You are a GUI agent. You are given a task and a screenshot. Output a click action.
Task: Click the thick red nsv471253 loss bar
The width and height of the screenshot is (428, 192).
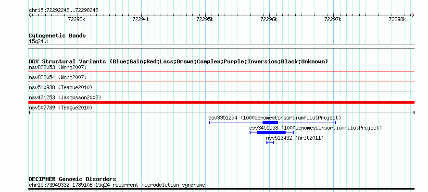pos(221,102)
